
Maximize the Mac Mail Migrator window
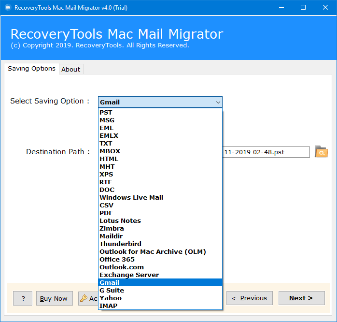(x=303, y=8)
